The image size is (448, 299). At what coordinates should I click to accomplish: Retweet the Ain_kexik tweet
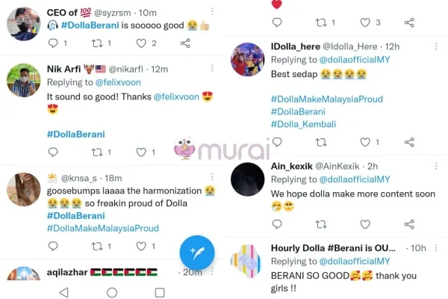[x=321, y=224]
